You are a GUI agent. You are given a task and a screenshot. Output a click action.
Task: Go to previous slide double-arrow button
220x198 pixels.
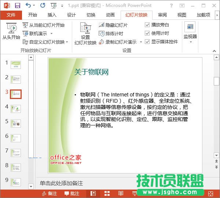216,161
